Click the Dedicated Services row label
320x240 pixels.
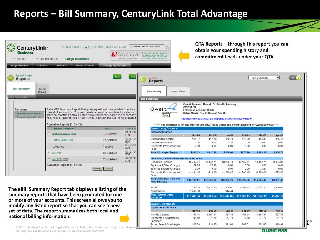click(161, 162)
